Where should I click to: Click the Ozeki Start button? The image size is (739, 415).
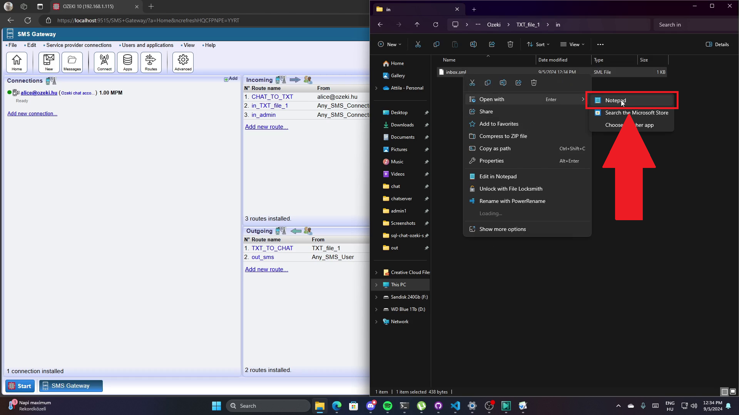[x=20, y=386]
